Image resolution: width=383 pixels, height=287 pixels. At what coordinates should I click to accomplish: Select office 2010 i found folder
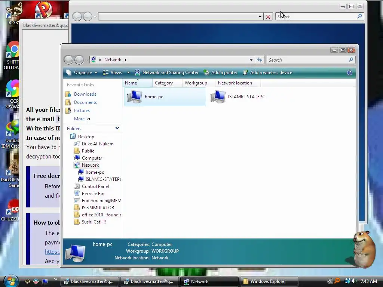(101, 215)
